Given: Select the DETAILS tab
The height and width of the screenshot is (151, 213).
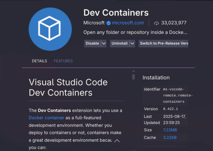Looking at the screenshot, I should [x=39, y=61].
